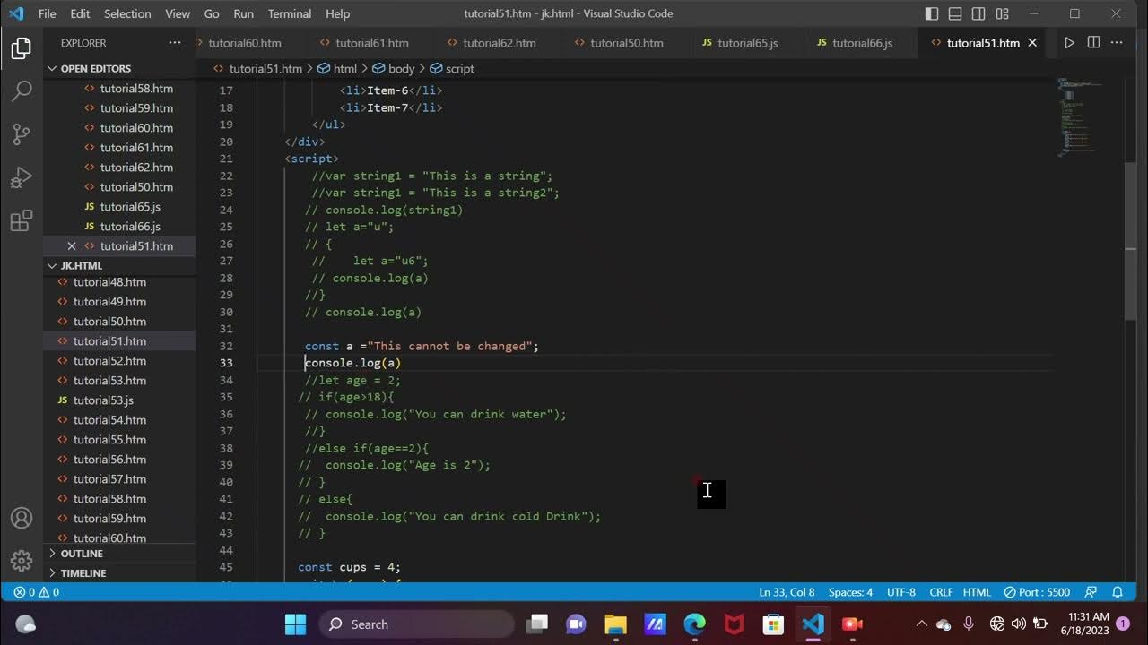
Task: Open editor More Actions ellipsis menu
Action: 1118,43
